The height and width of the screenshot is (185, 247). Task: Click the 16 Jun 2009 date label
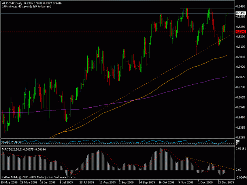click(x=48, y=182)
